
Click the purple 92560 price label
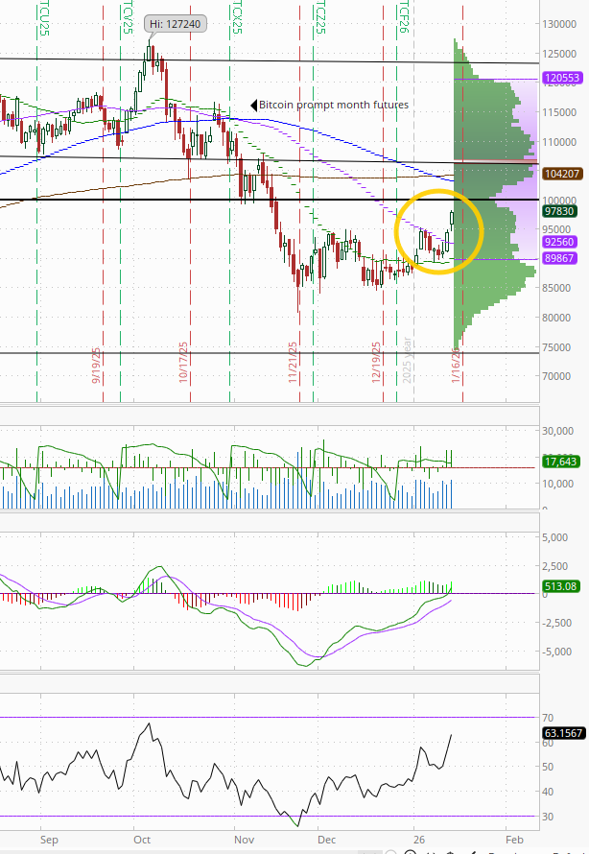click(559, 242)
